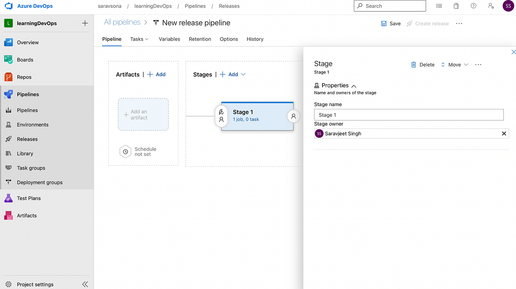
Task: Open the Marketplace shopping bag icon
Action: coord(456,6)
